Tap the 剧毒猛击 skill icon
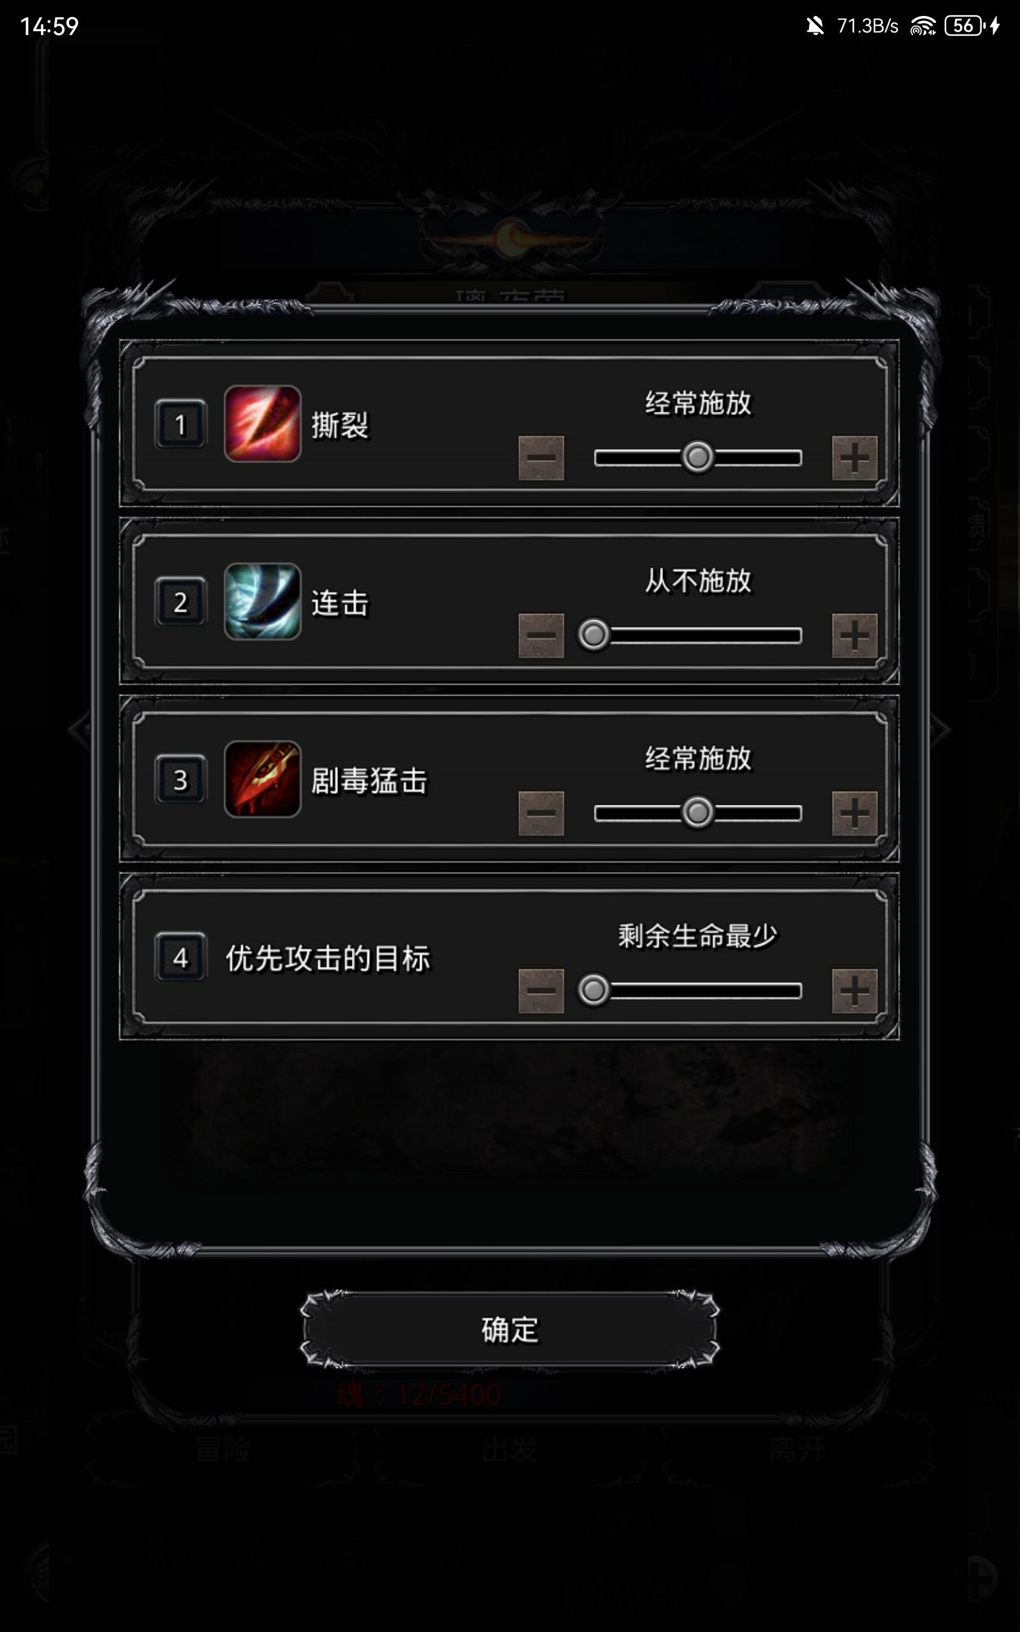 (x=263, y=779)
